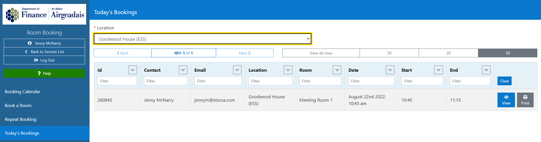Print booking 260845

click(525, 100)
